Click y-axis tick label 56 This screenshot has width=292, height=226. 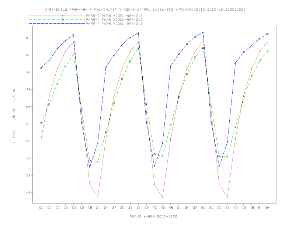pyautogui.click(x=28, y=158)
